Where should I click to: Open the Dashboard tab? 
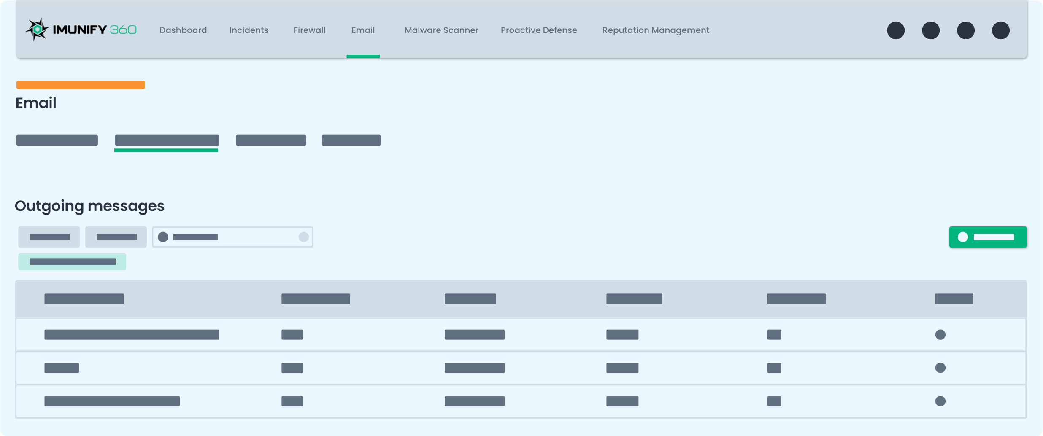(x=183, y=30)
